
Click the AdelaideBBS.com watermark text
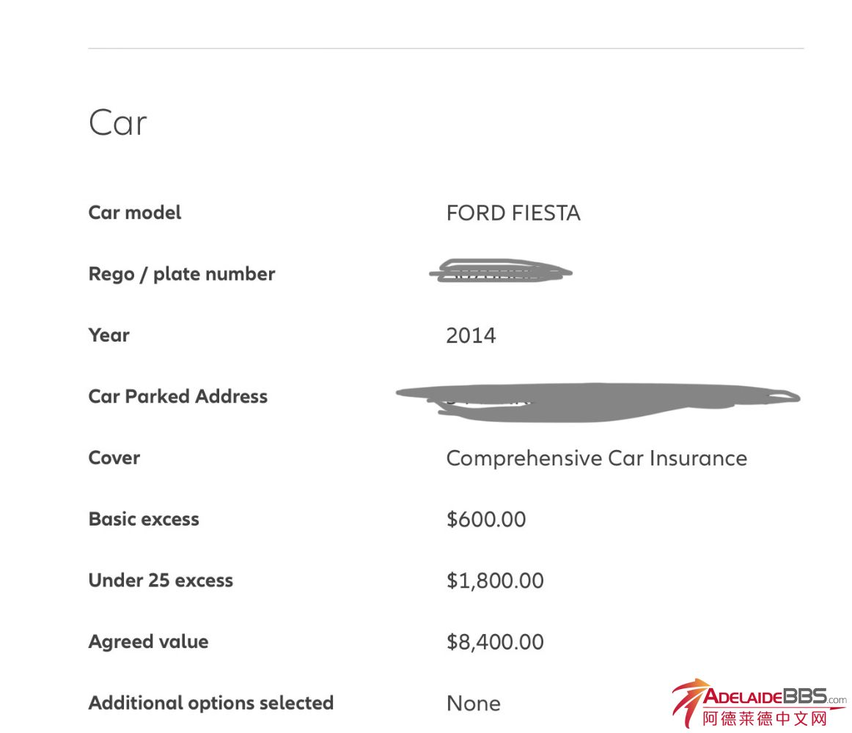point(774,696)
